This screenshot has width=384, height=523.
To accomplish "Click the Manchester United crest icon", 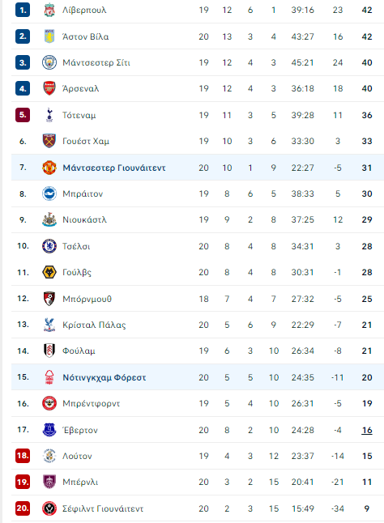I will click(x=49, y=168).
